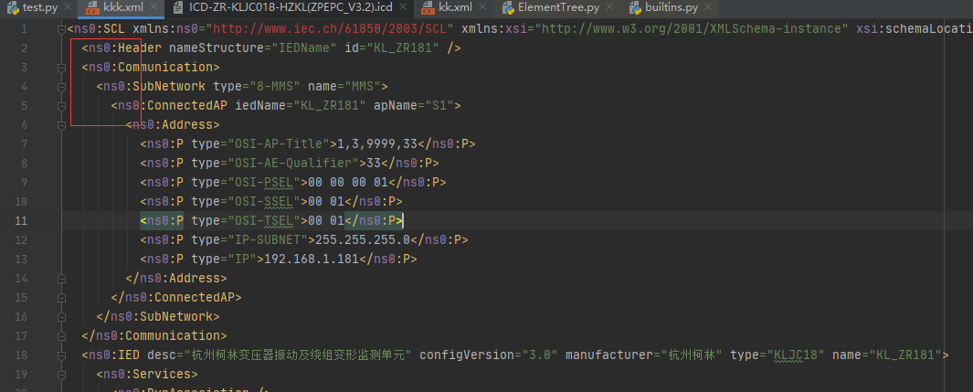Click the fold end marker at </ns0:SubNetwork> line 16
Screen dimensions: 973x392
(x=61, y=317)
